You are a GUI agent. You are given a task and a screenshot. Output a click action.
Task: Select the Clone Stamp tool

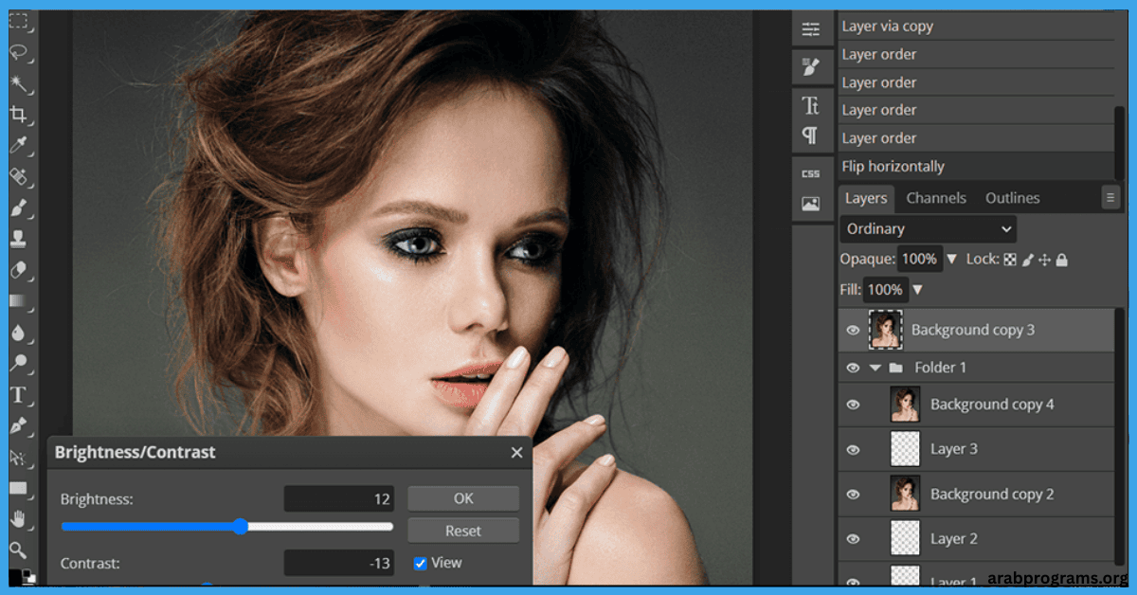pos(19,239)
